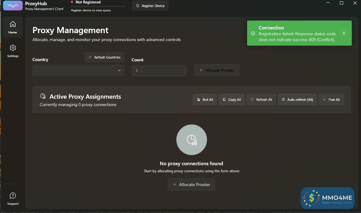Test all proxy connections
Viewport: 361px width, 213px height.
205,100
